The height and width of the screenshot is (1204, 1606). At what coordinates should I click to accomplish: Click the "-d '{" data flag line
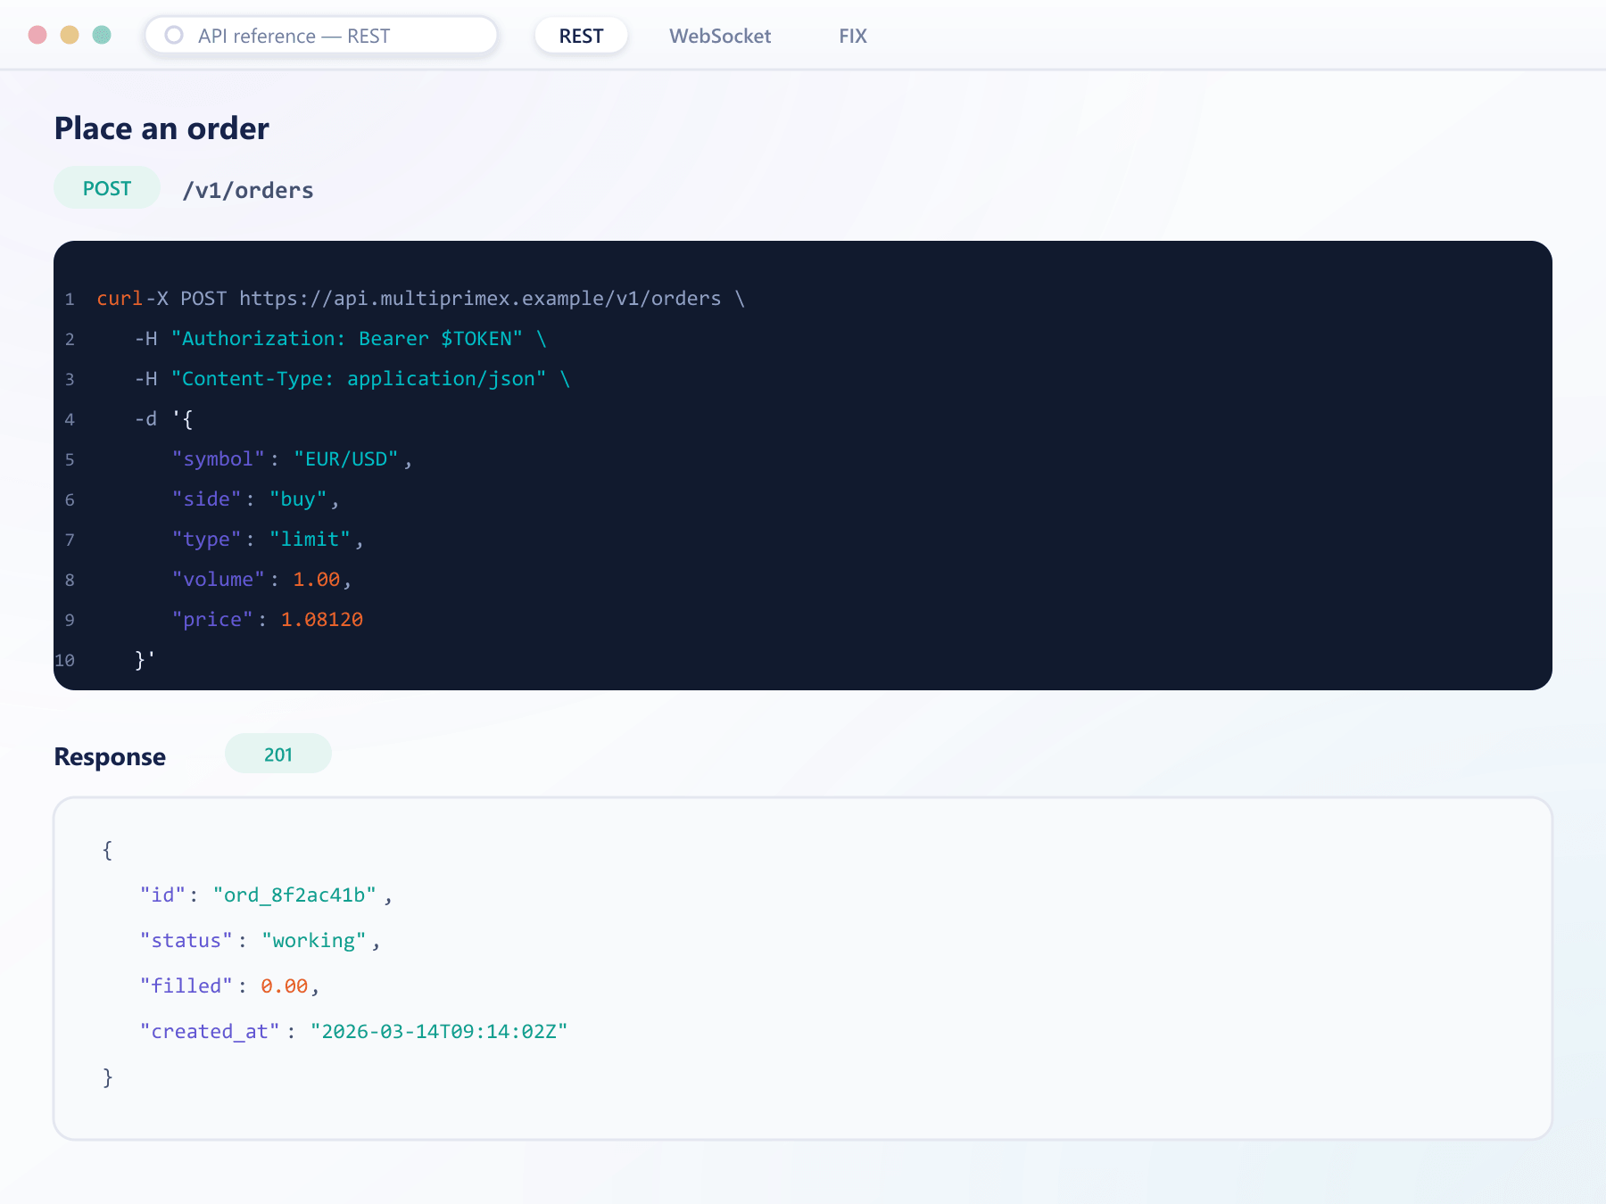164,419
